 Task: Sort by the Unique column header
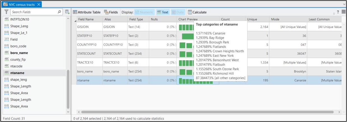(256, 19)
